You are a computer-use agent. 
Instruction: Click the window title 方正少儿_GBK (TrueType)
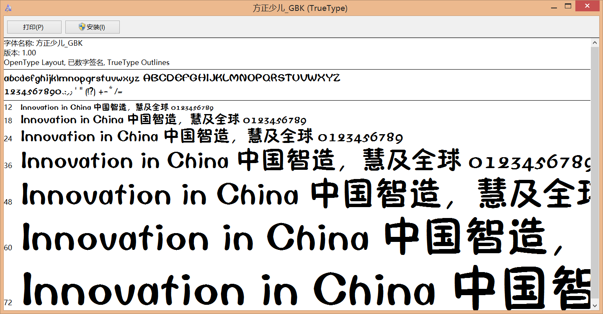[x=300, y=8]
